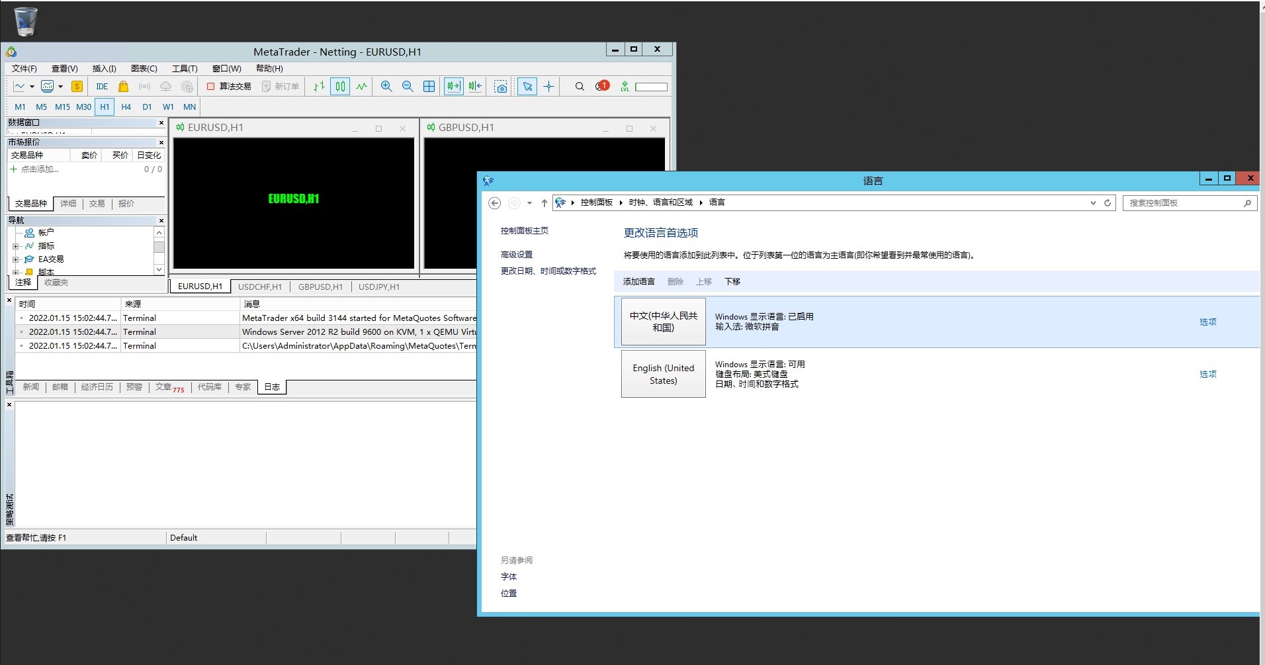This screenshot has height=665, width=1265.
Task: Switch to the USDCHF,H1 chart tab
Action: tap(260, 287)
